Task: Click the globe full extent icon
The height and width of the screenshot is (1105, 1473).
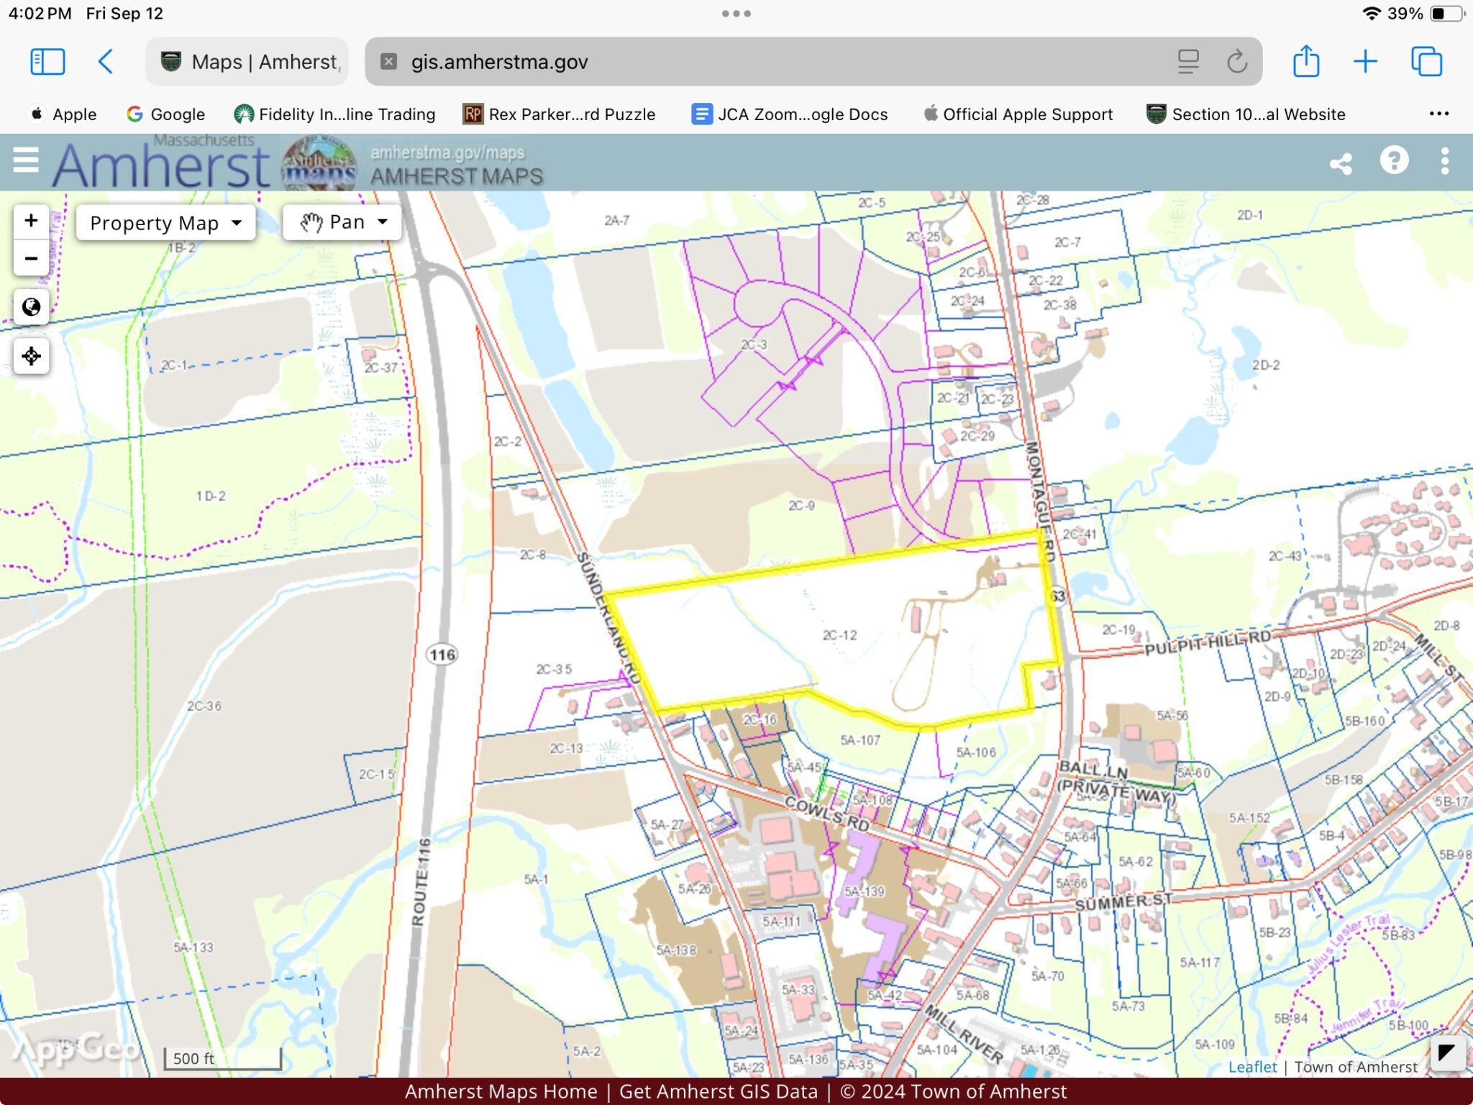Action: tap(31, 308)
